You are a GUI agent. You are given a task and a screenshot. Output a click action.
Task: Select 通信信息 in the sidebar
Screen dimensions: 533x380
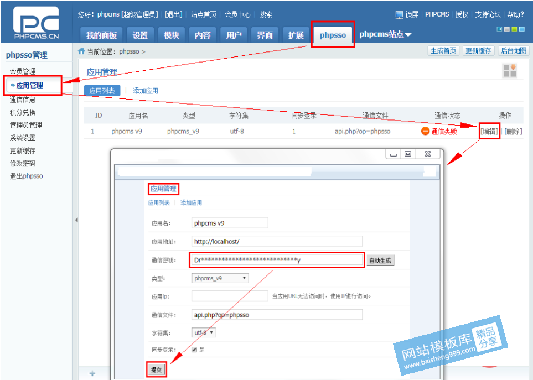click(23, 100)
